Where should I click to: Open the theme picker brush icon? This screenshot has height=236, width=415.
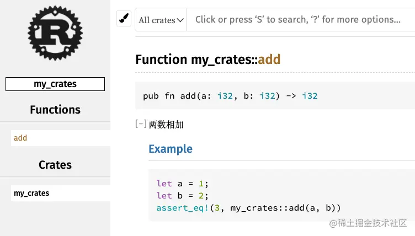124,19
